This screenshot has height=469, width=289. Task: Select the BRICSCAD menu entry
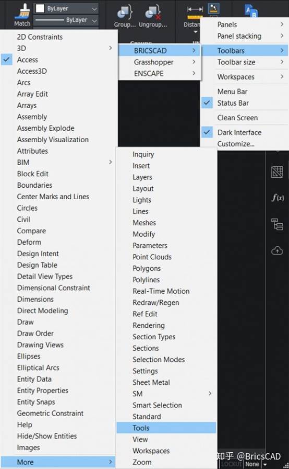pos(159,51)
